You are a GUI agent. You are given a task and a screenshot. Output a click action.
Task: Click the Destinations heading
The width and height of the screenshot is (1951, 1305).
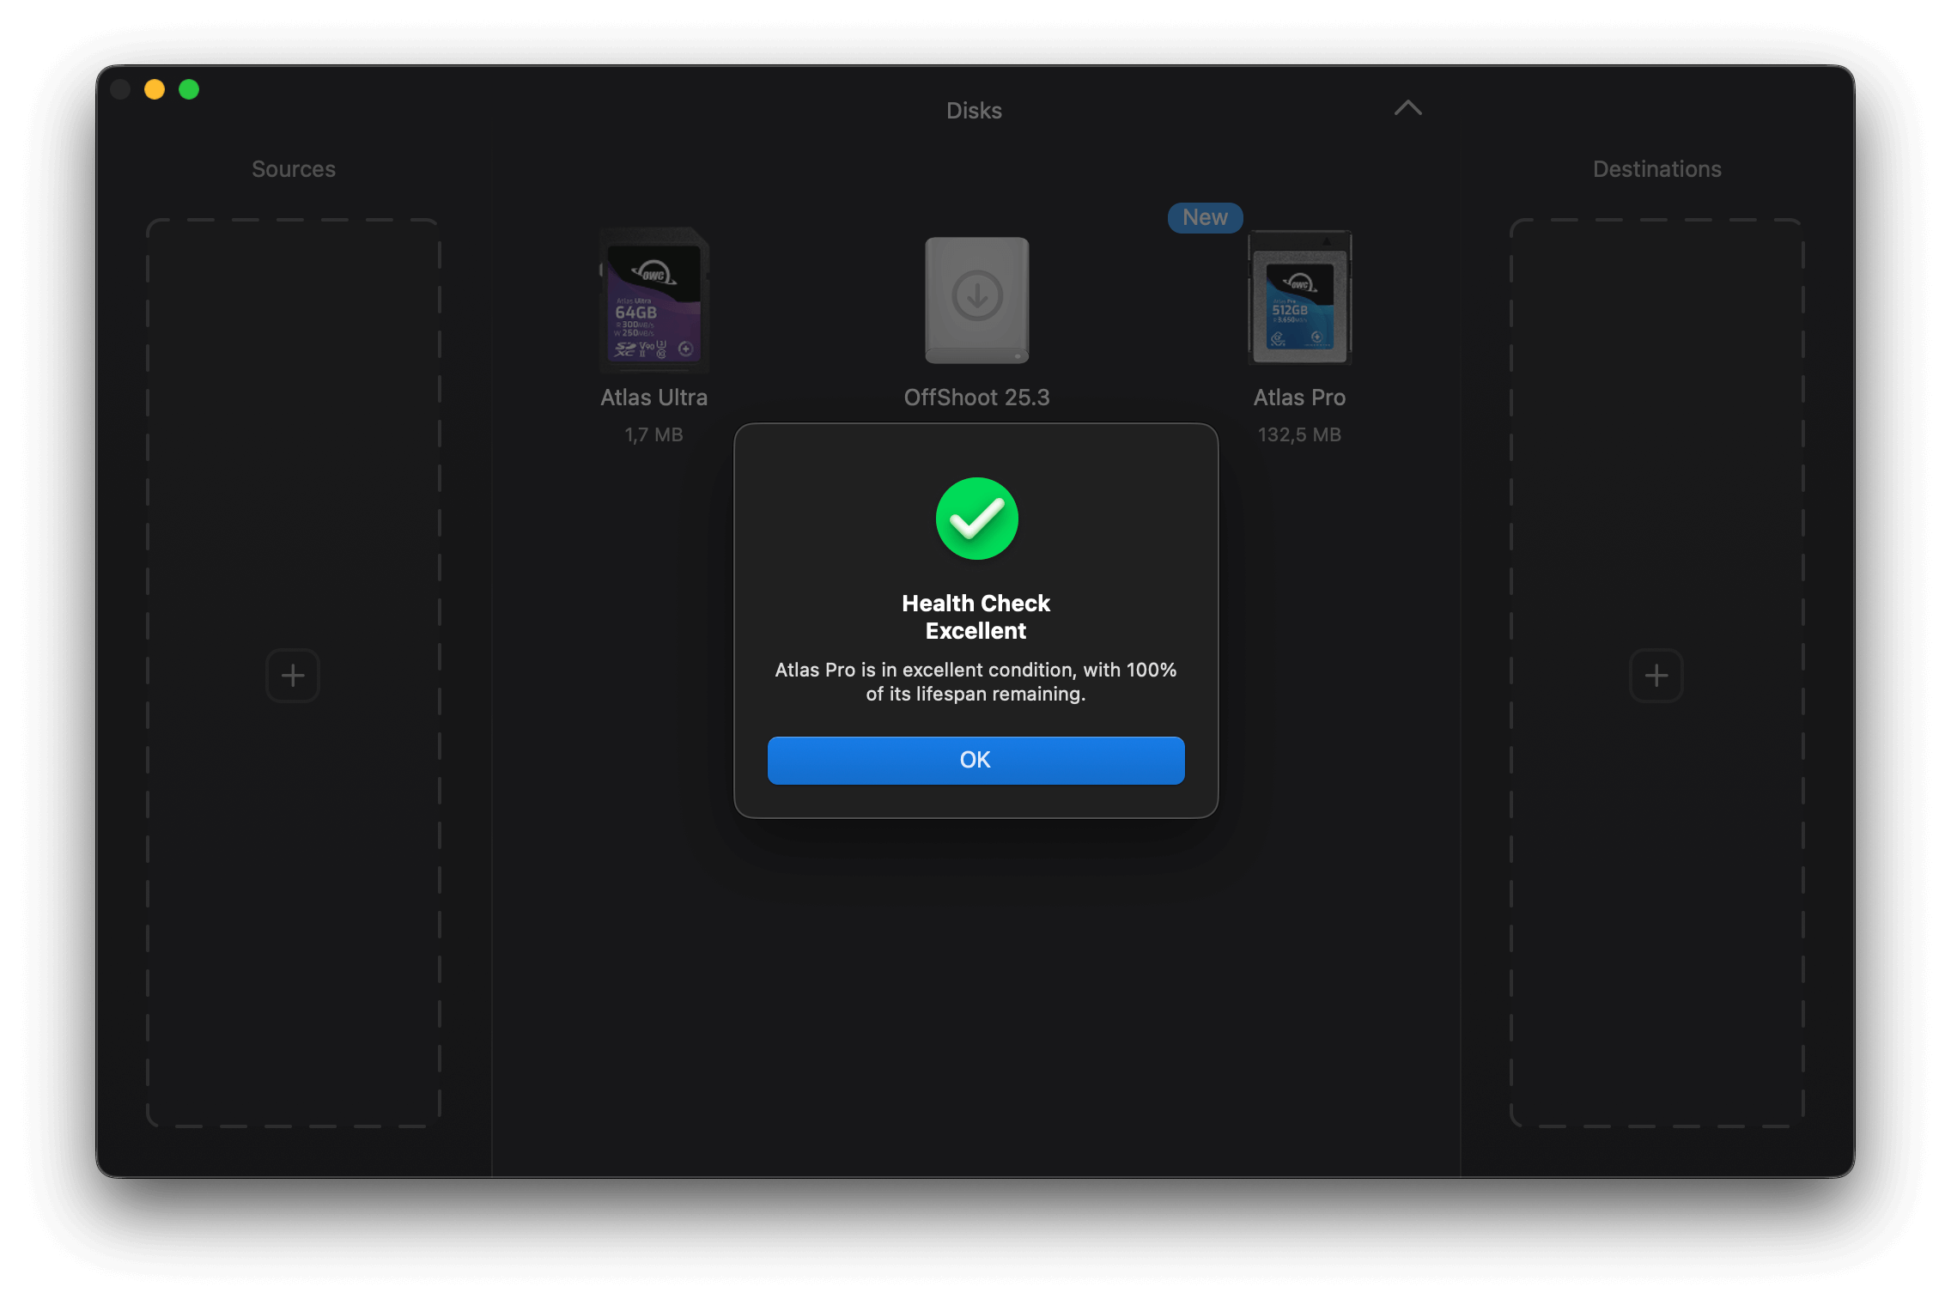coord(1656,169)
